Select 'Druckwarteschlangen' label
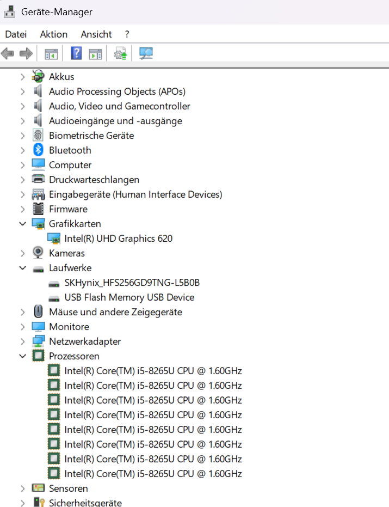389x507 pixels. tap(94, 180)
